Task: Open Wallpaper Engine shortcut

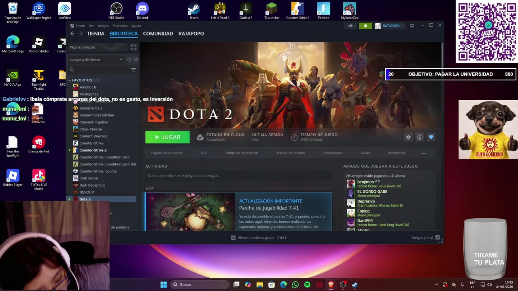Action: 39,11
